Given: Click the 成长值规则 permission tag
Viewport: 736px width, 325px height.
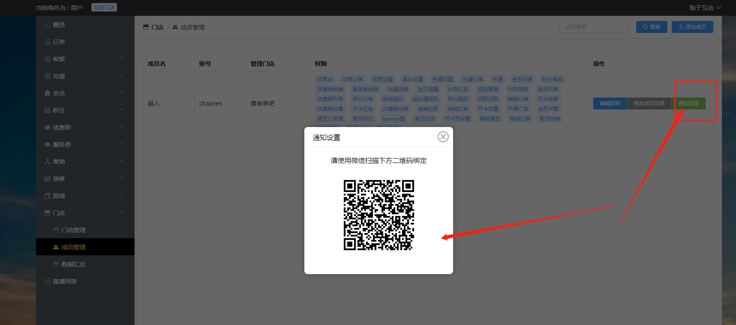Looking at the screenshot, I should point(425,99).
